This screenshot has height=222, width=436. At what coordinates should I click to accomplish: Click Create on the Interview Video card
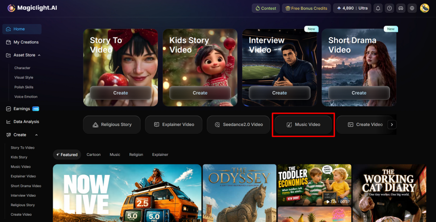tap(279, 93)
